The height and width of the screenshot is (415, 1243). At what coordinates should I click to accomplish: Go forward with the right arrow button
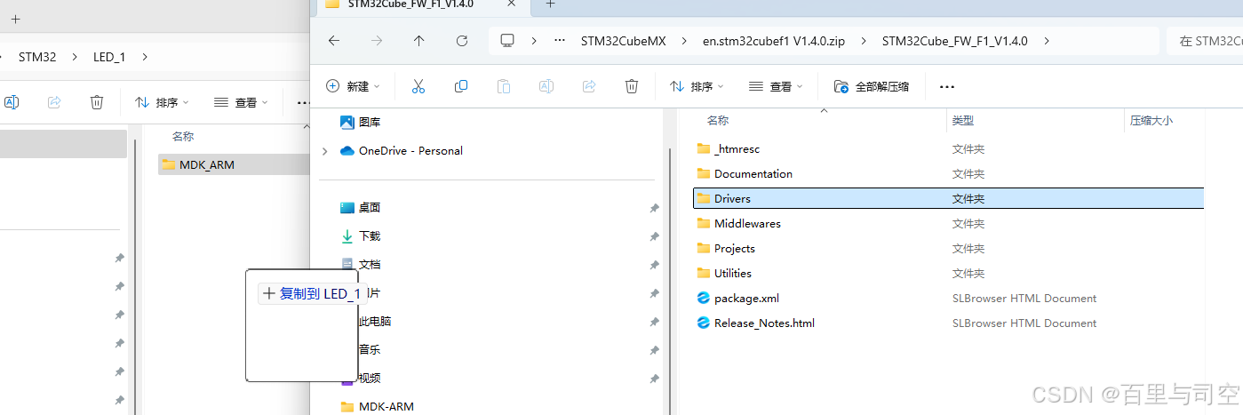click(x=377, y=41)
